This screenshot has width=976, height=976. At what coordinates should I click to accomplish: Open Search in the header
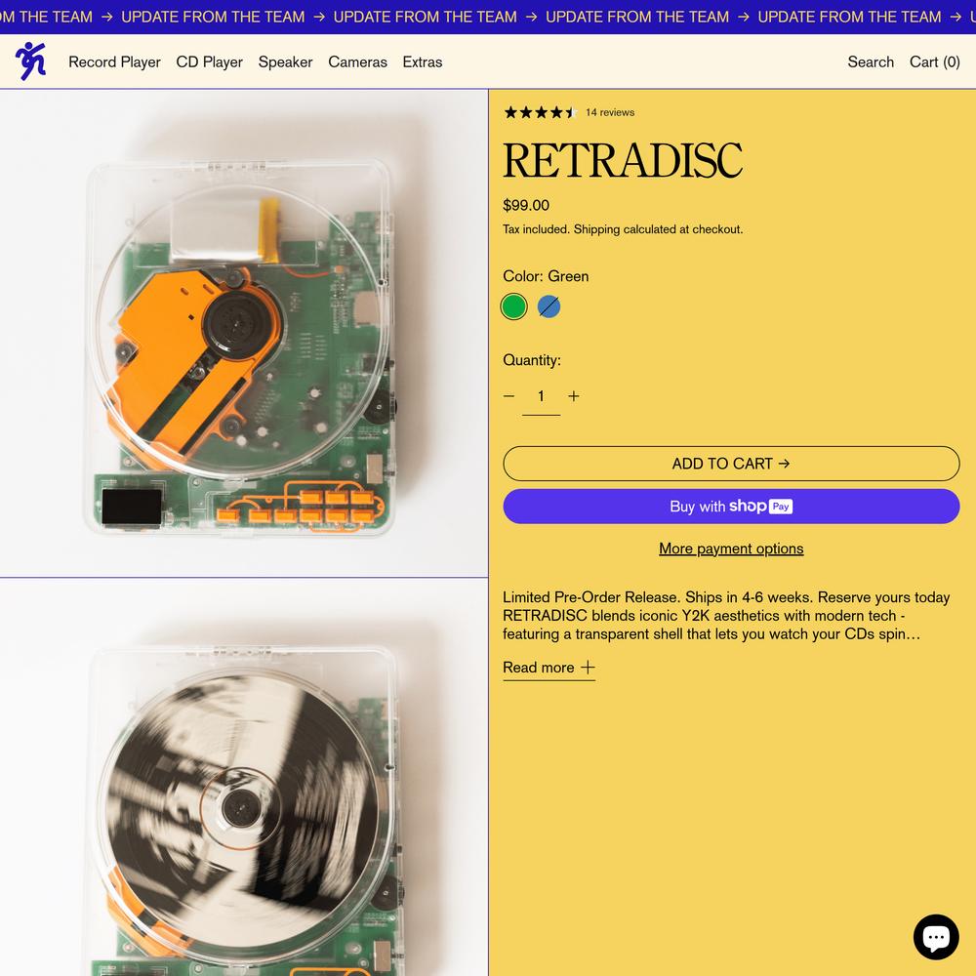point(871,62)
